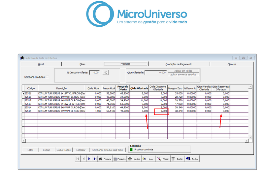Select the row with code 22521
264x178 pixels.
tap(136, 93)
